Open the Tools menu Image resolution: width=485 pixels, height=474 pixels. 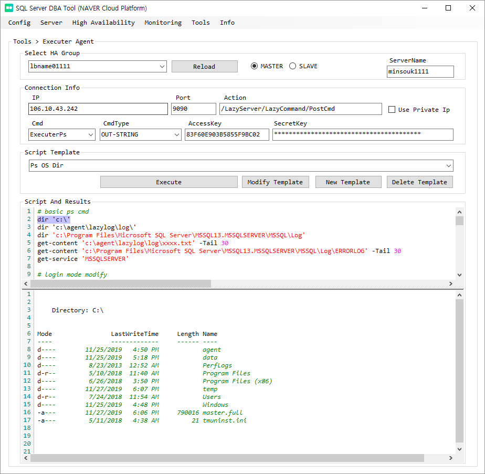click(x=201, y=23)
